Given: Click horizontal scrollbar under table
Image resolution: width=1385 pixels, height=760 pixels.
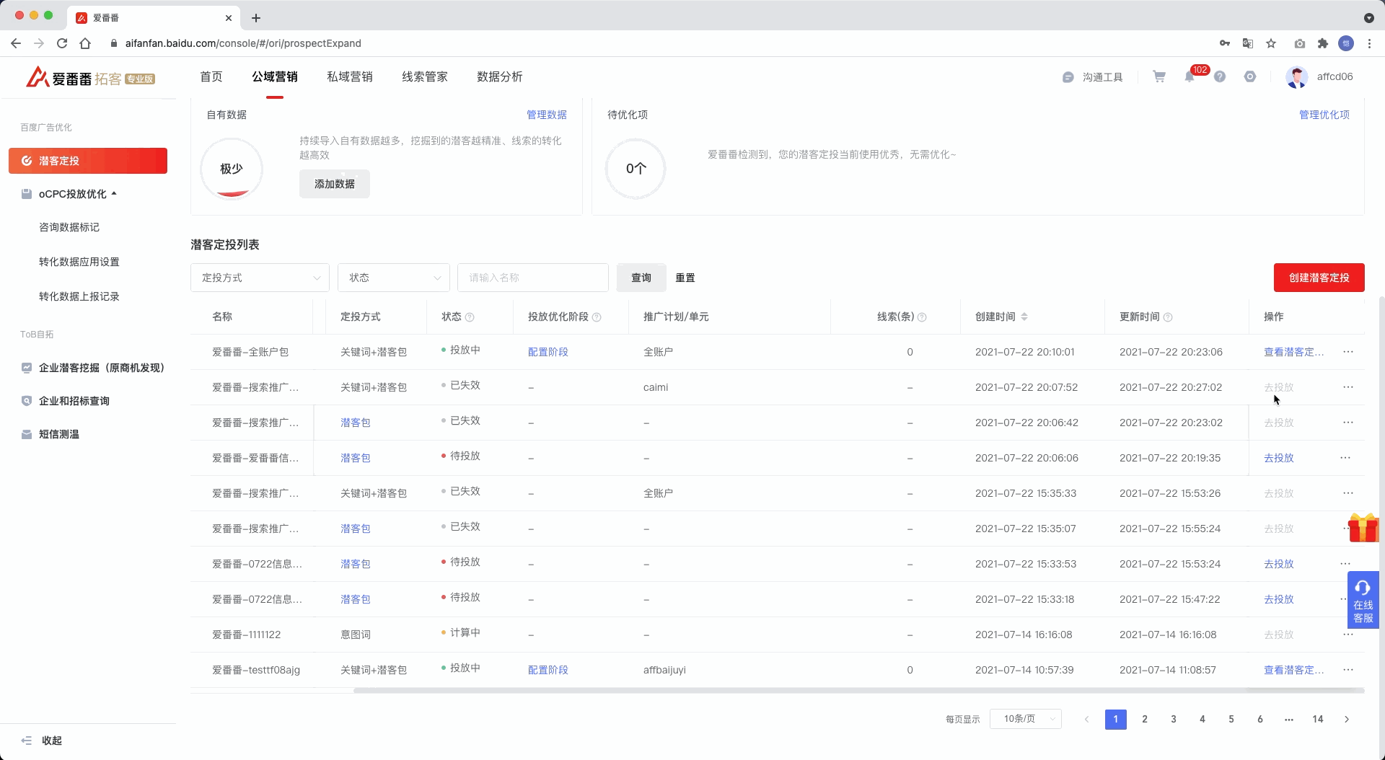Looking at the screenshot, I should pos(858,691).
